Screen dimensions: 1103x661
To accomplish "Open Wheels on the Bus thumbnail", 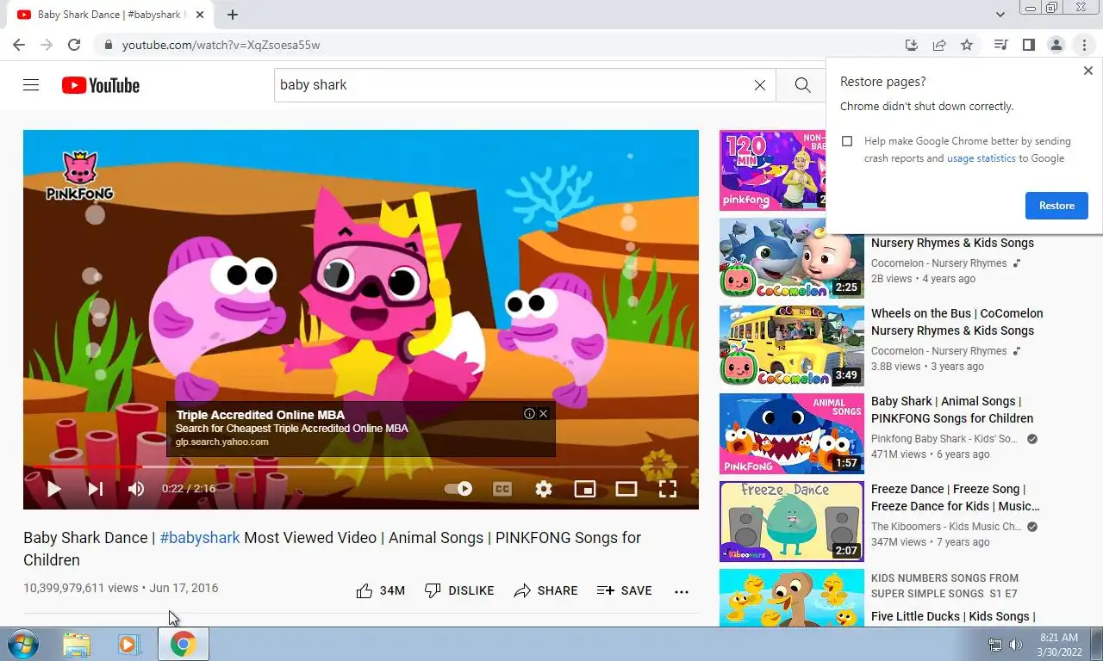I will coord(792,346).
